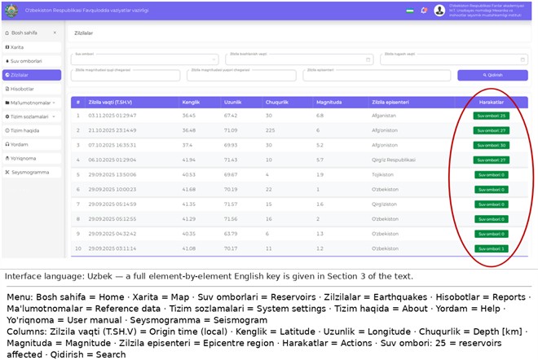Click the Yordam headset help icon

point(7,144)
